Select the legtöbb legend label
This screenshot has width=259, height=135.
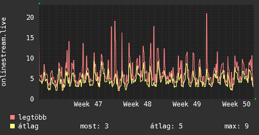tap(32, 117)
